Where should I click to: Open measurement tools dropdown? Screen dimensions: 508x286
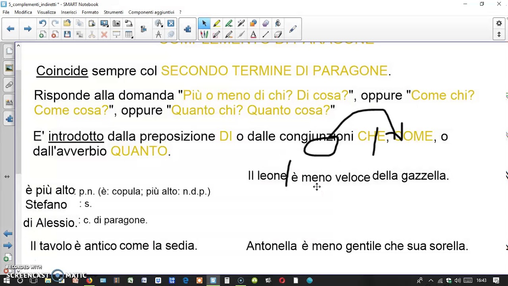[158, 23]
